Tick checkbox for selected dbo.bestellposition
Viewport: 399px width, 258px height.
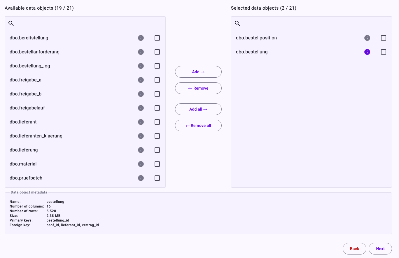(x=384, y=38)
